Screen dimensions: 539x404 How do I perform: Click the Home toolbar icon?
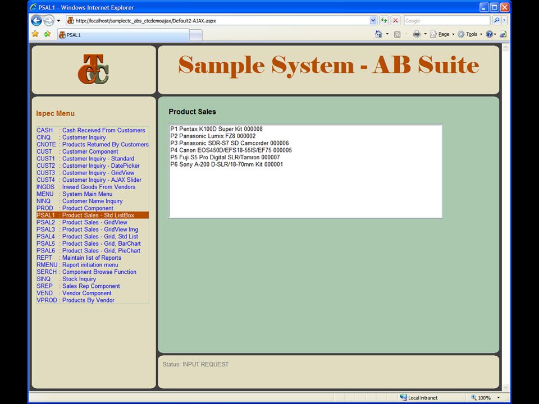point(378,34)
